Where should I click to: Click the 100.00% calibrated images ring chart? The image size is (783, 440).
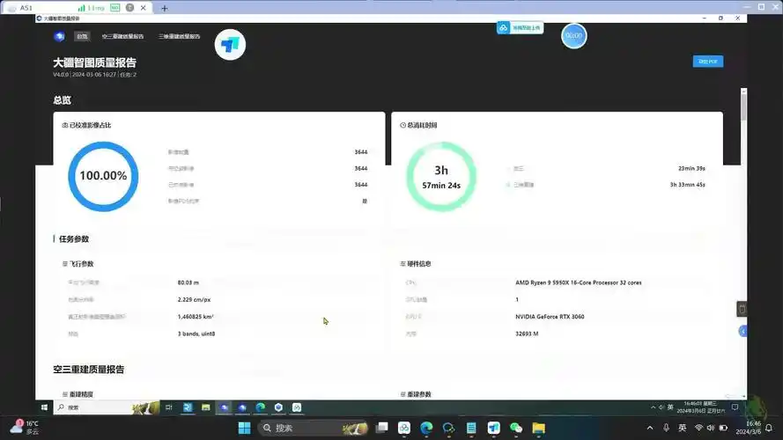103,176
